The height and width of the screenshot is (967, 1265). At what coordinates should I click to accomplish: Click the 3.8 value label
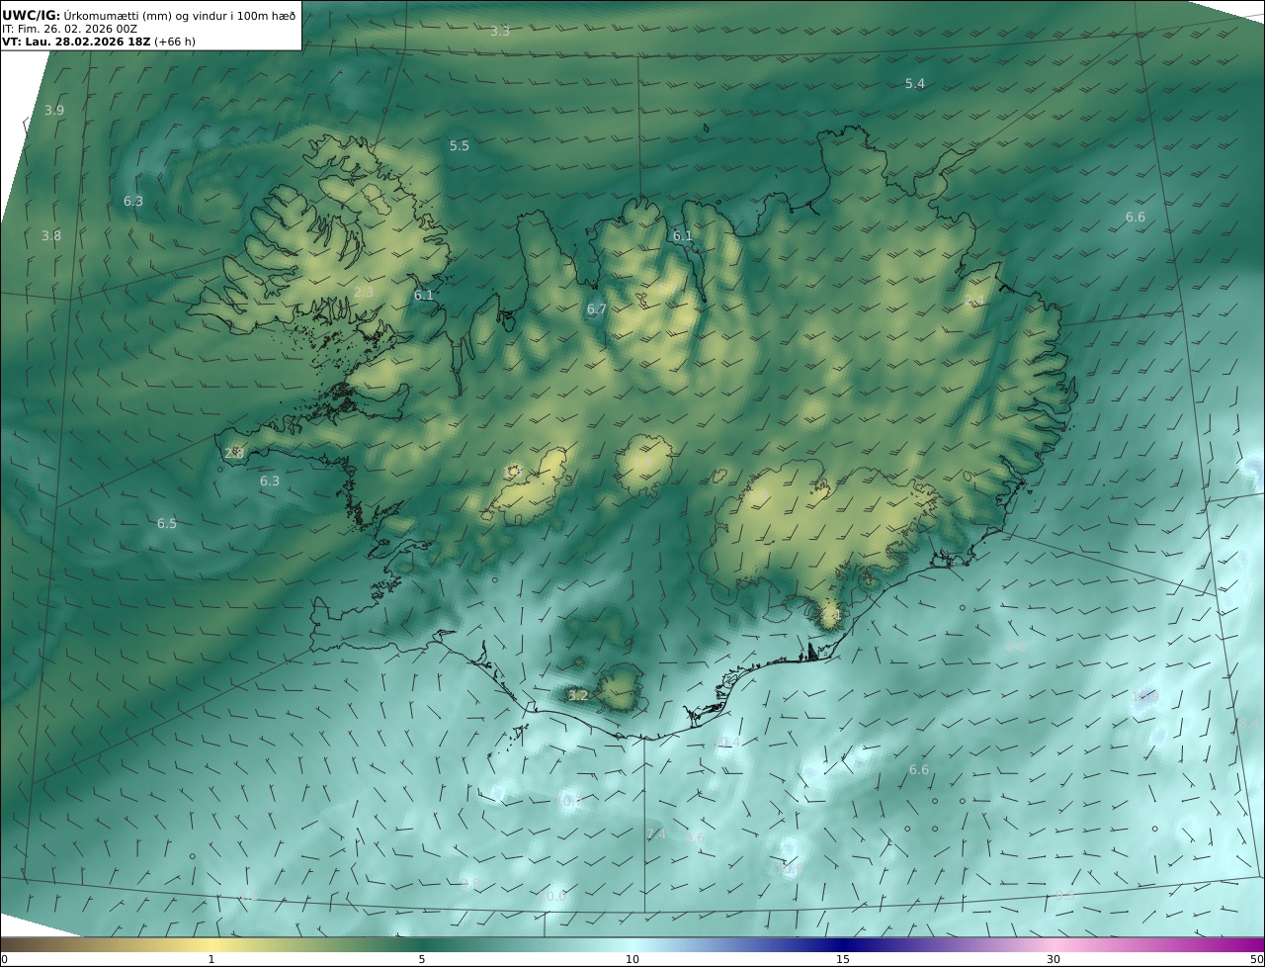[51, 236]
